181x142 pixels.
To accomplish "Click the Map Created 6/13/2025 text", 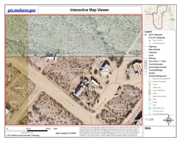I will coord(66,133).
